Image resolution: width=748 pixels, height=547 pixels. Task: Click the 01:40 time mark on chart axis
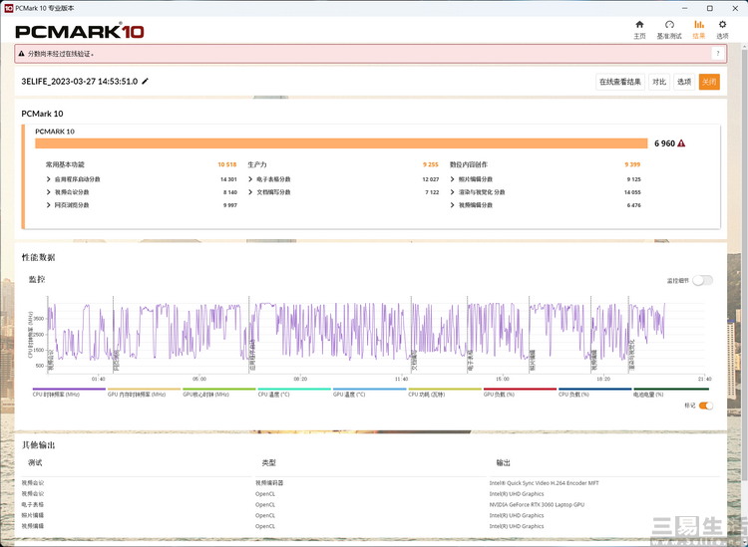tap(99, 379)
